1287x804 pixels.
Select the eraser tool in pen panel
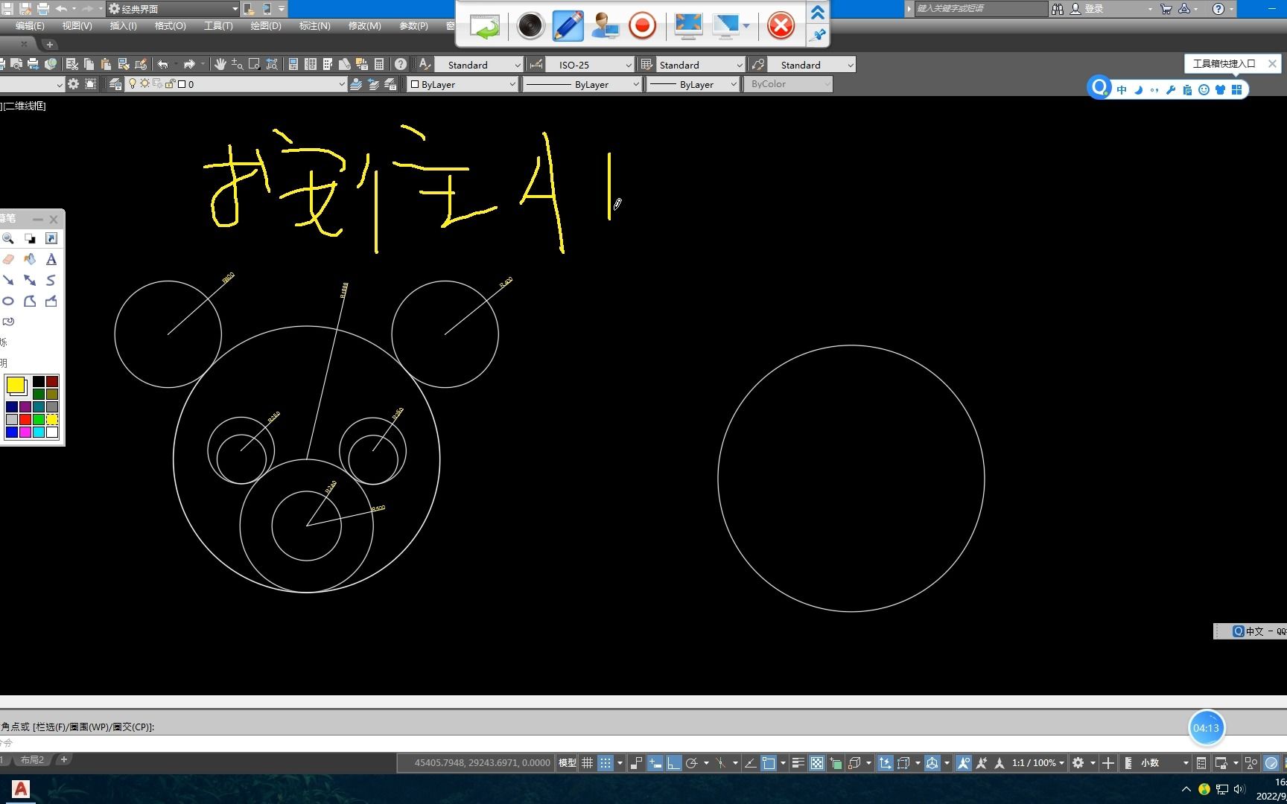click(x=8, y=259)
